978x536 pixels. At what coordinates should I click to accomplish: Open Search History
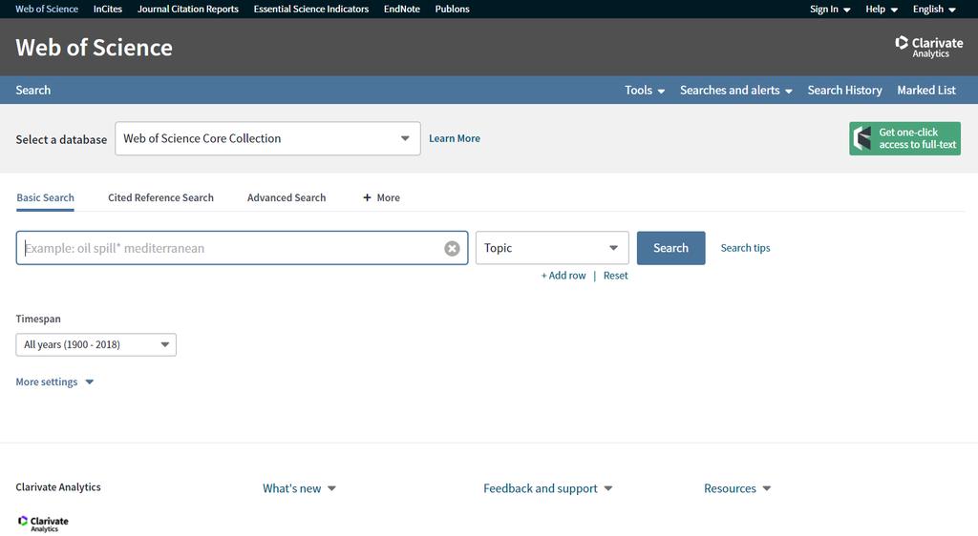(x=844, y=91)
